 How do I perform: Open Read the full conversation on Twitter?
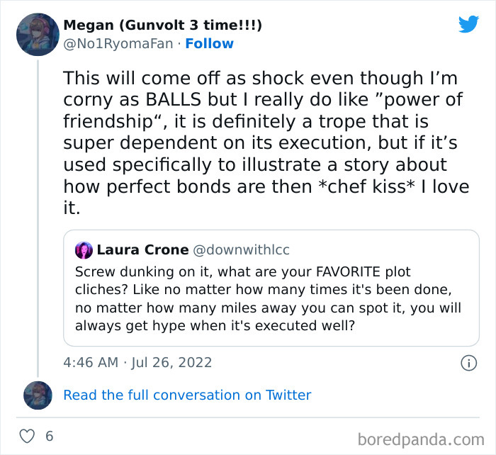(x=187, y=395)
